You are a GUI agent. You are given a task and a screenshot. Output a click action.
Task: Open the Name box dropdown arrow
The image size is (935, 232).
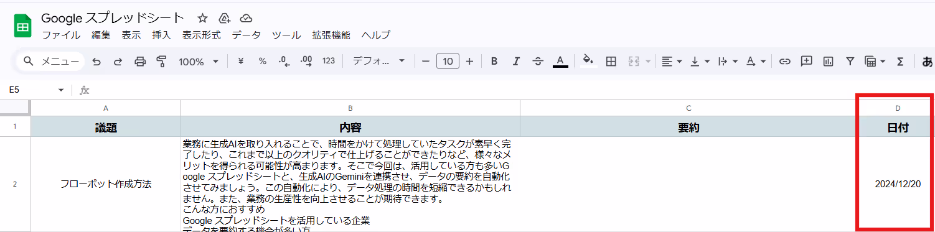coord(61,90)
